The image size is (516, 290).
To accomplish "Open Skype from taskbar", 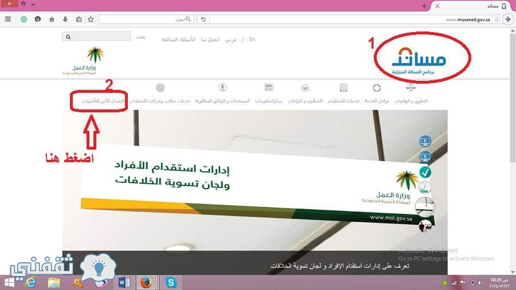I will click(x=171, y=283).
